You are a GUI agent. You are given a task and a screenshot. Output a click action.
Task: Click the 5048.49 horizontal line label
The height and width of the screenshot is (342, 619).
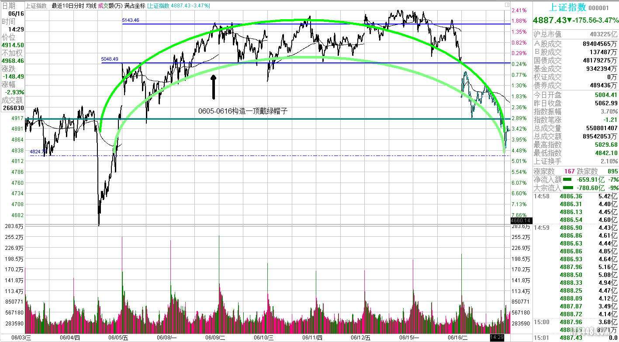coord(110,59)
